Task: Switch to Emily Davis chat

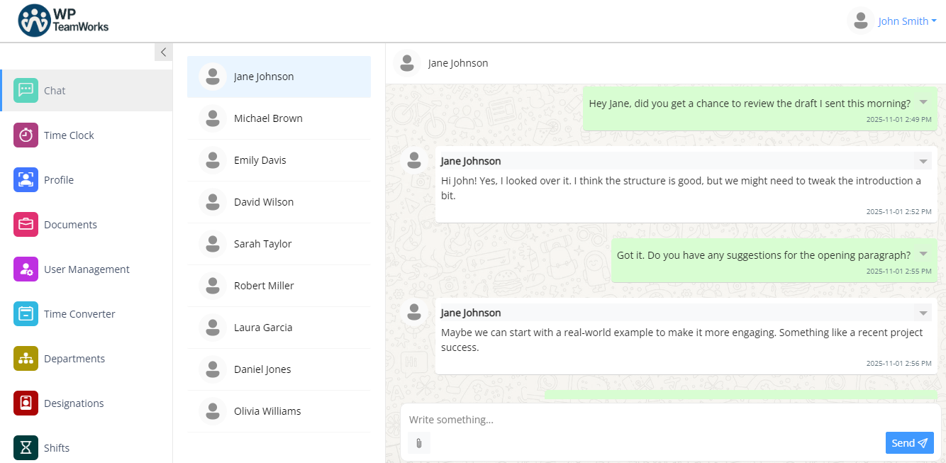Action: click(x=260, y=160)
